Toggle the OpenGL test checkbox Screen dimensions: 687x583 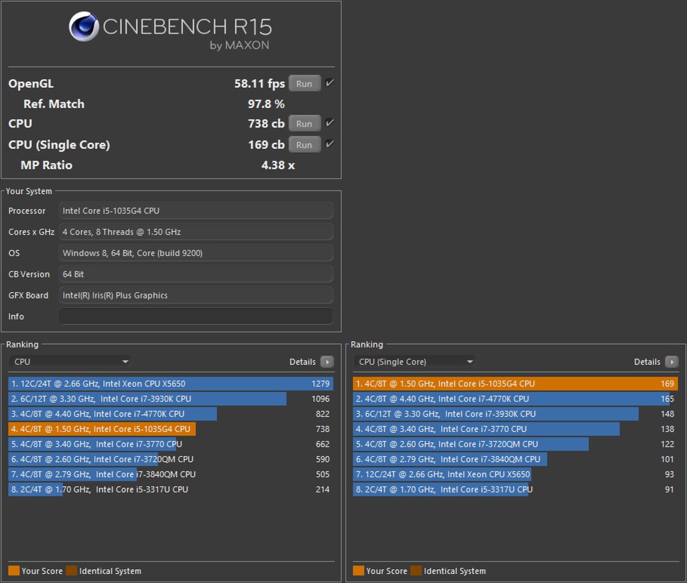330,82
